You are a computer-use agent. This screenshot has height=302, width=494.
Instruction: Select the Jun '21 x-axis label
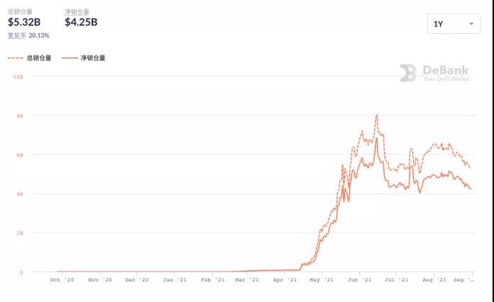coord(359,280)
